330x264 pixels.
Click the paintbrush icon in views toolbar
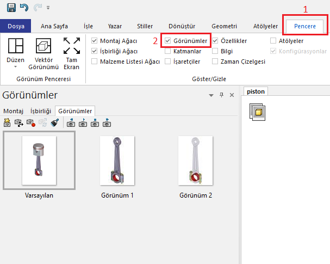55,124
